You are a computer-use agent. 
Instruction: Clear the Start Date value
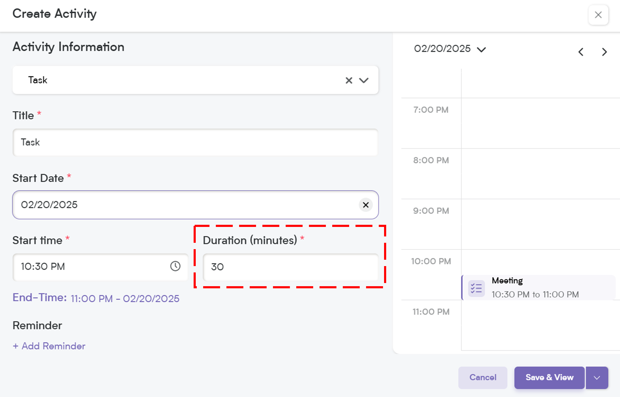coord(366,205)
